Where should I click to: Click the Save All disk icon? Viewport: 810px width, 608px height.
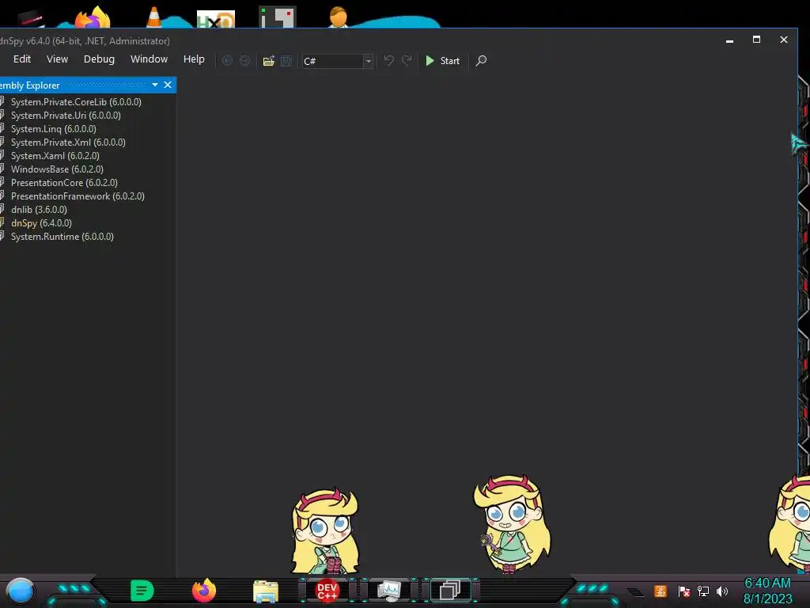coord(286,61)
